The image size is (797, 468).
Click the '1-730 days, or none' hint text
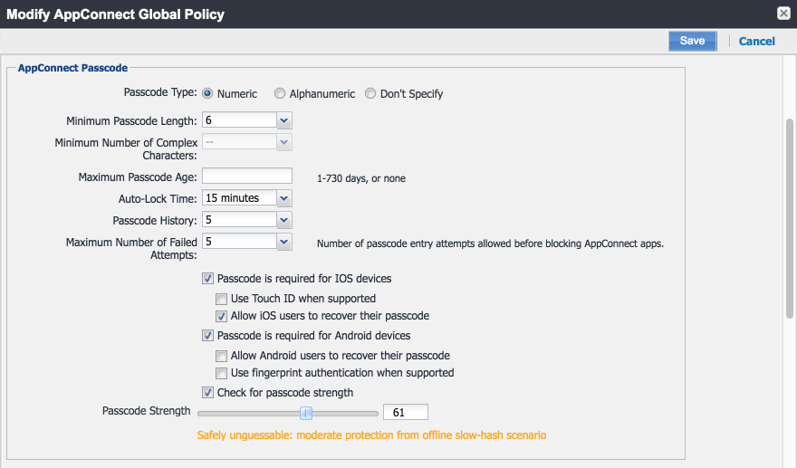(361, 178)
